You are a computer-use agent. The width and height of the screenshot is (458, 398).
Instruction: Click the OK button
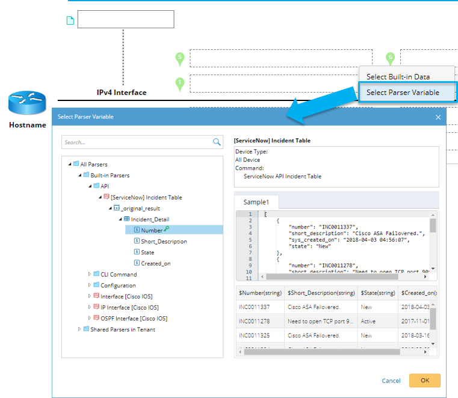[x=425, y=381]
